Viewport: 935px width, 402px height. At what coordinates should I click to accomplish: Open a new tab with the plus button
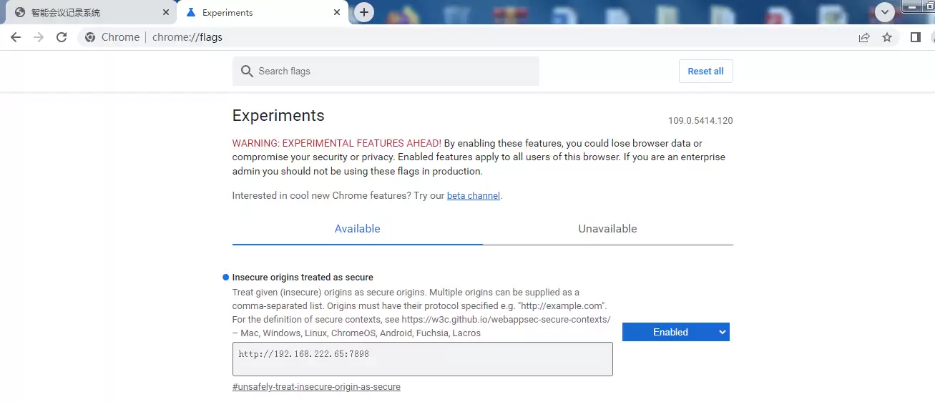(x=364, y=12)
